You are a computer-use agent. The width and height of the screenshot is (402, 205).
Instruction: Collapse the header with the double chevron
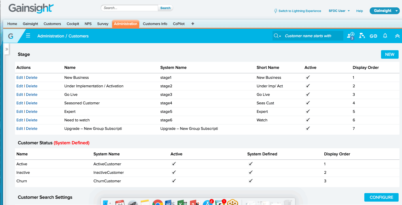[397, 36]
